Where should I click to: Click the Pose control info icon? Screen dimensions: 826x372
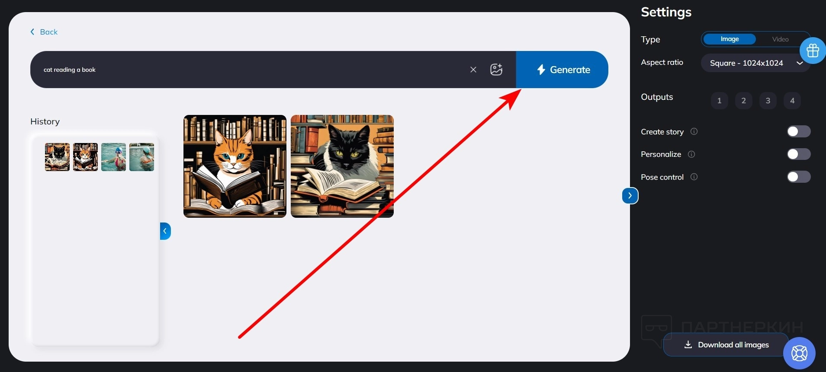click(694, 177)
